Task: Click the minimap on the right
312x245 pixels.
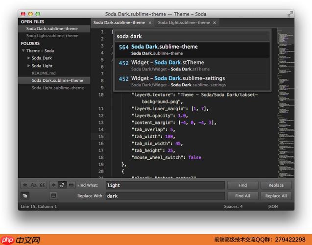Action: pyautogui.click(x=286, y=103)
